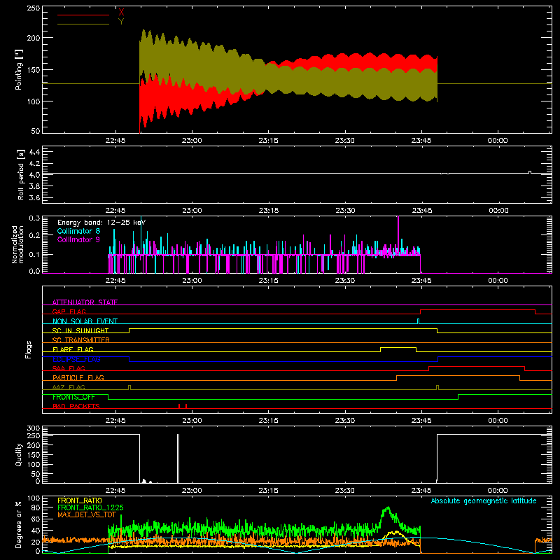
Task: Click the olive AAZ_FLAG label
Action: 69,387
